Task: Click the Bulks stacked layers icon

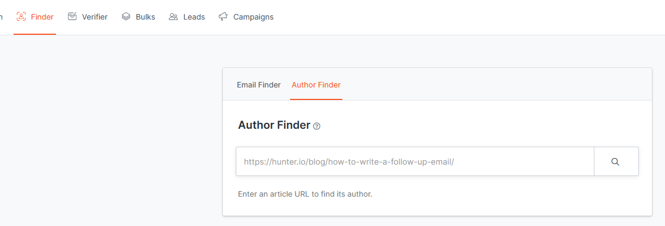Action: [x=126, y=17]
